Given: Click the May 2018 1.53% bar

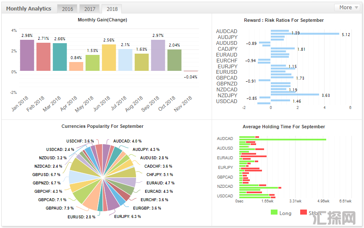Looking at the screenshot, I should click(92, 63).
